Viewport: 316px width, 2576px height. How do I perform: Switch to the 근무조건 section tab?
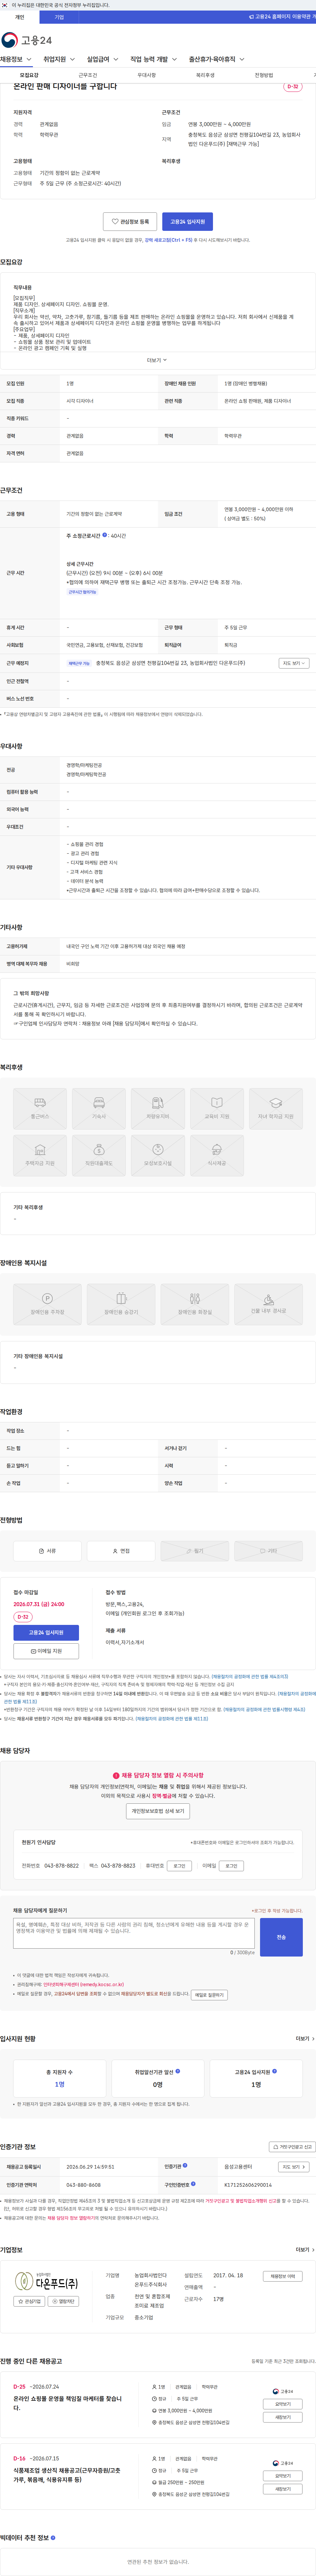click(x=88, y=75)
